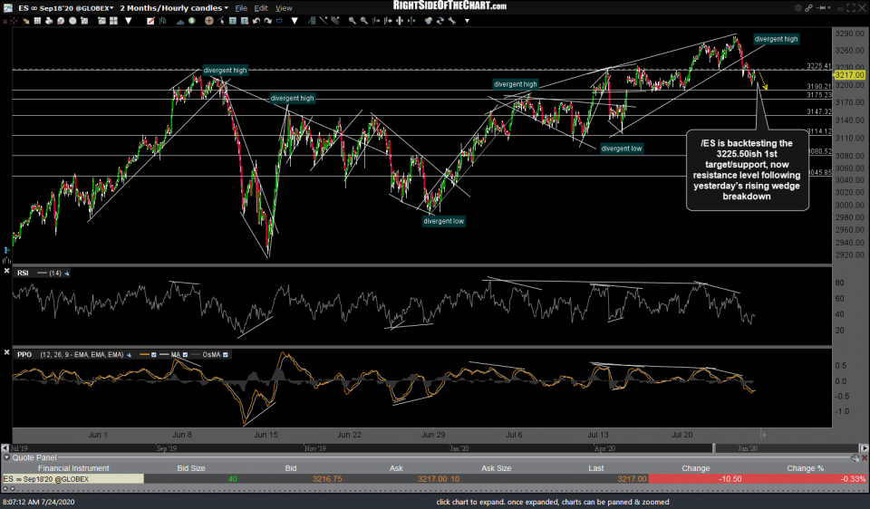870x509 pixels.
Task: Click the Change % column header
Action: (x=805, y=468)
